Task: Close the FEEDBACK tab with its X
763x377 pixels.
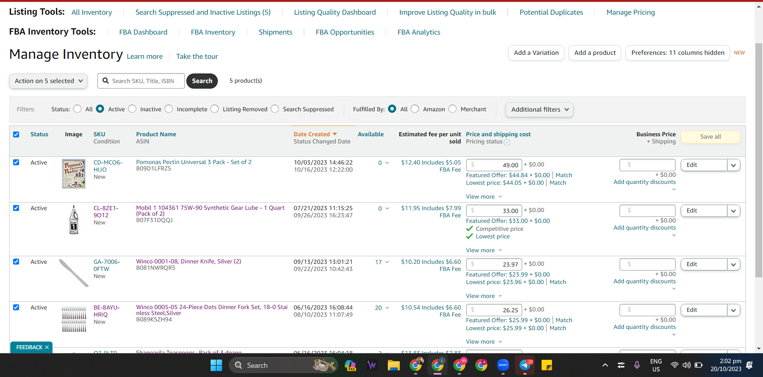Action: click(x=47, y=347)
